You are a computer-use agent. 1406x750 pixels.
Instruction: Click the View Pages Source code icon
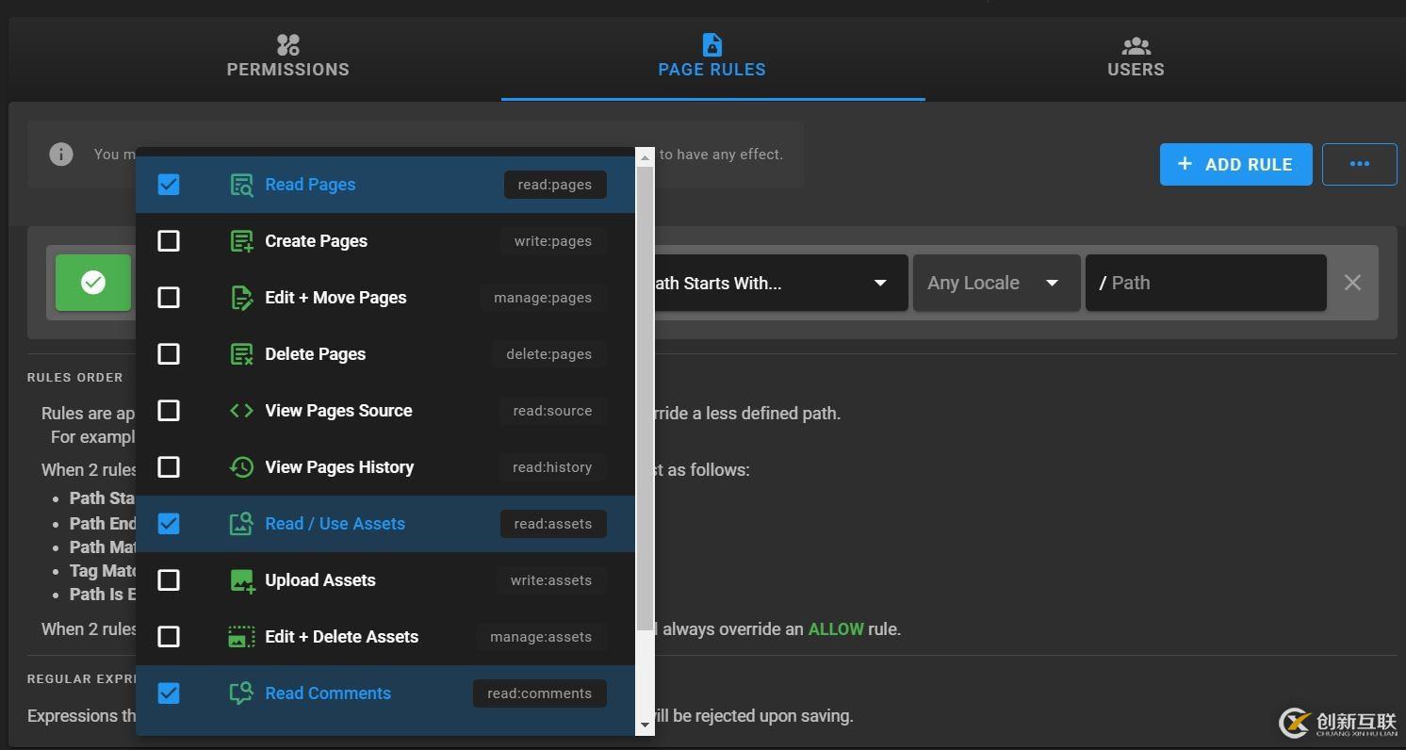coord(241,411)
